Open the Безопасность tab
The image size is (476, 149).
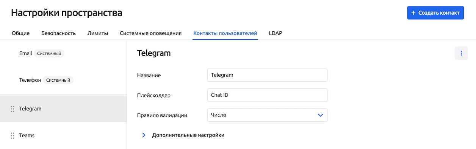[x=58, y=33]
